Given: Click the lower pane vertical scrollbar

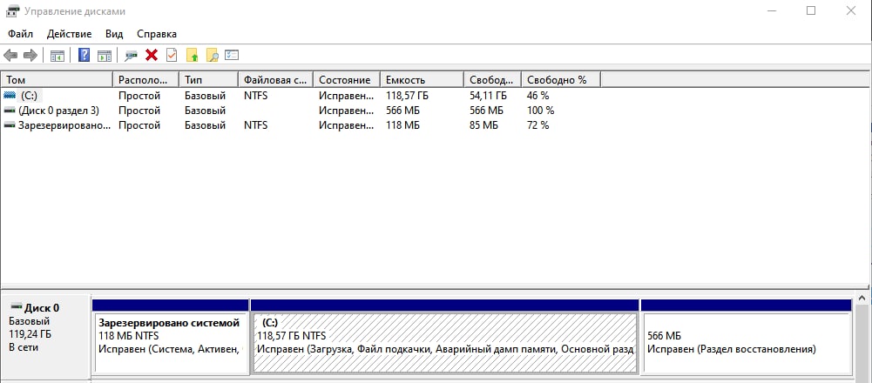Looking at the screenshot, I should pos(862,337).
